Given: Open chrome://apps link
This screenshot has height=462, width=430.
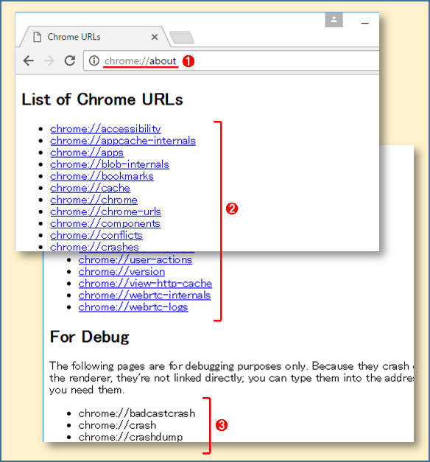Looking at the screenshot, I should click(x=87, y=153).
